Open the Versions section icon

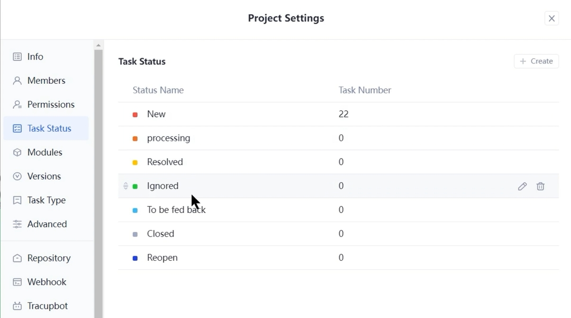[17, 176]
